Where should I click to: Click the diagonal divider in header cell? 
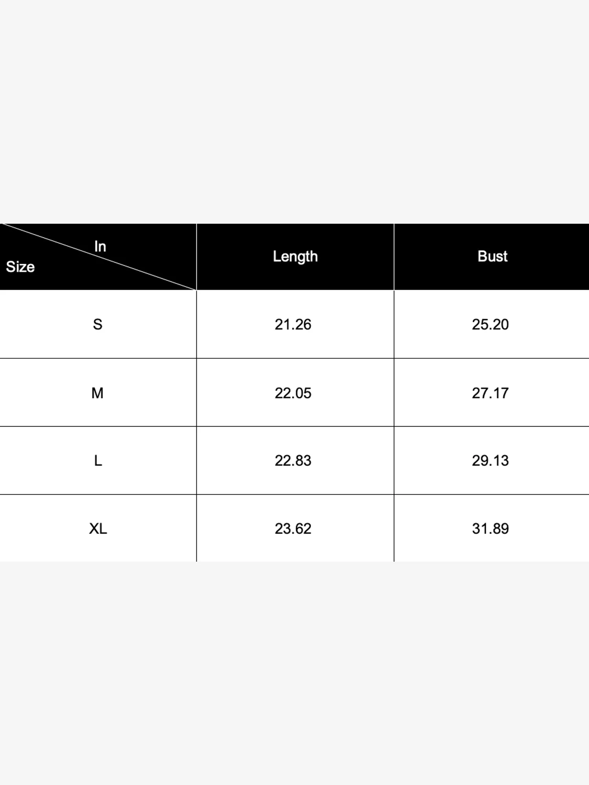pyautogui.click(x=98, y=257)
